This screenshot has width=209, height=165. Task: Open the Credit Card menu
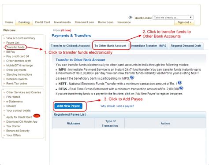pos(42,22)
